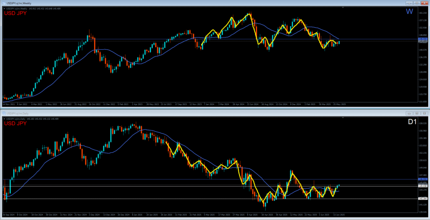Click the 157.130 level on Weekly price scale
Image resolution: width=430 pixels, height=220 pixels.
pyautogui.click(x=423, y=20)
